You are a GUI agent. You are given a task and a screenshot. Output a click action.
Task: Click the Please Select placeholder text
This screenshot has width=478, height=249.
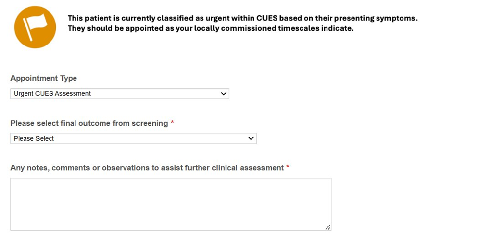tap(34, 138)
